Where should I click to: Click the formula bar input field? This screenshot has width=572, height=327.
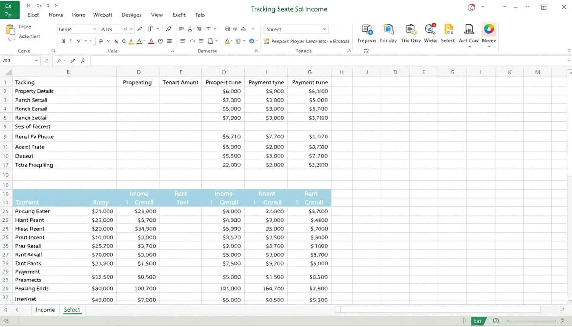pyautogui.click(x=328, y=61)
